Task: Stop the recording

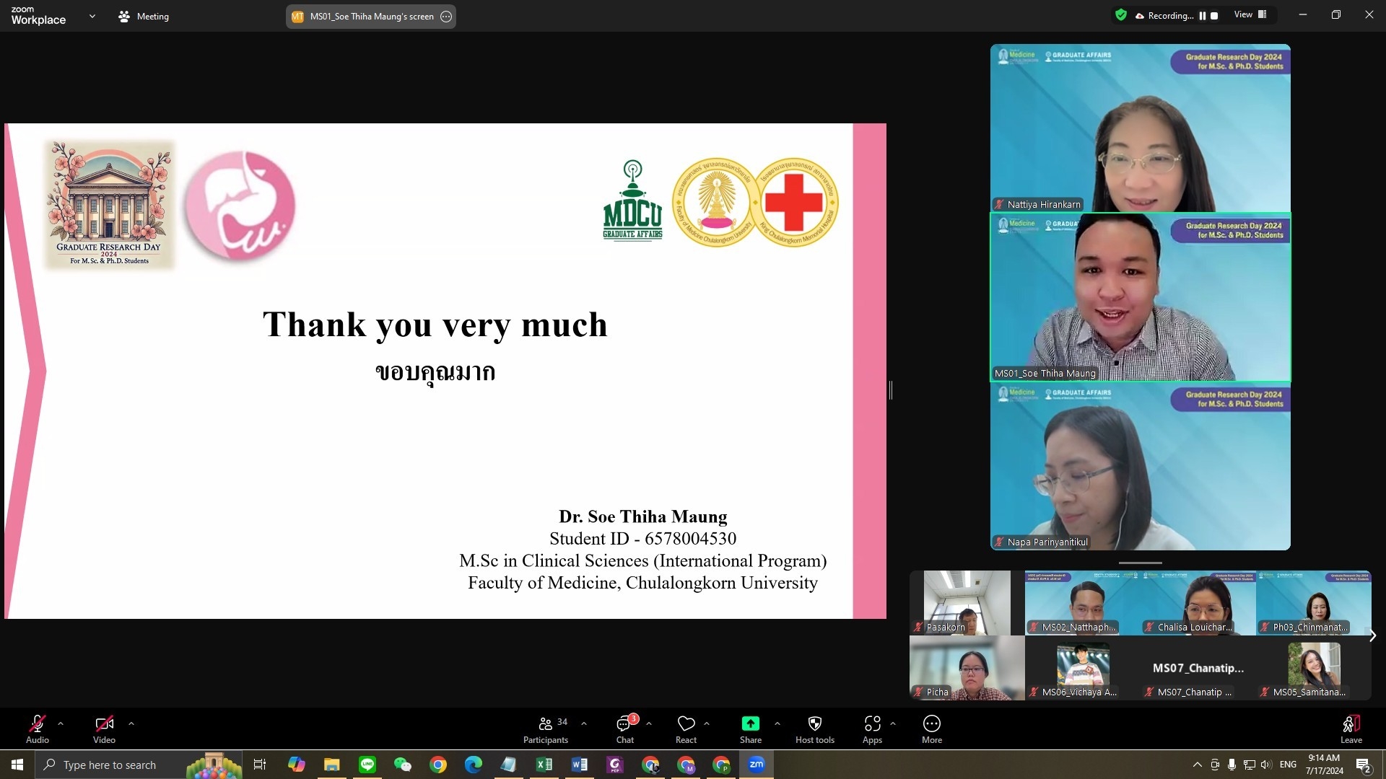Action: 1214,16
